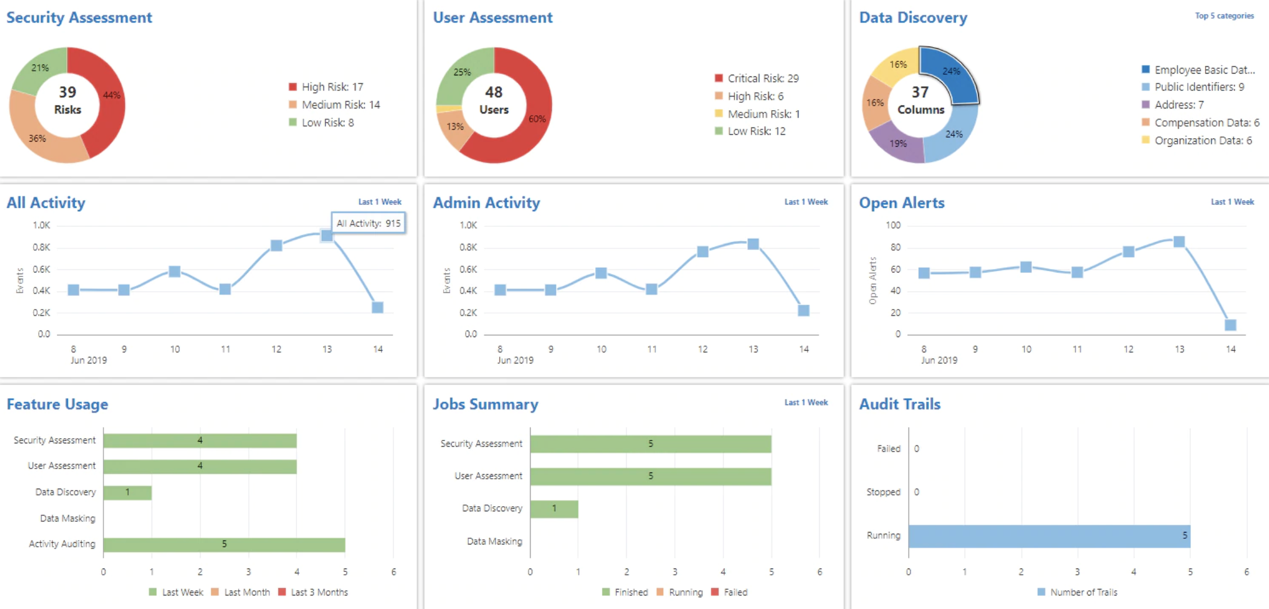Click the Last 1 Week label in All Activity
The image size is (1269, 609).
point(380,202)
